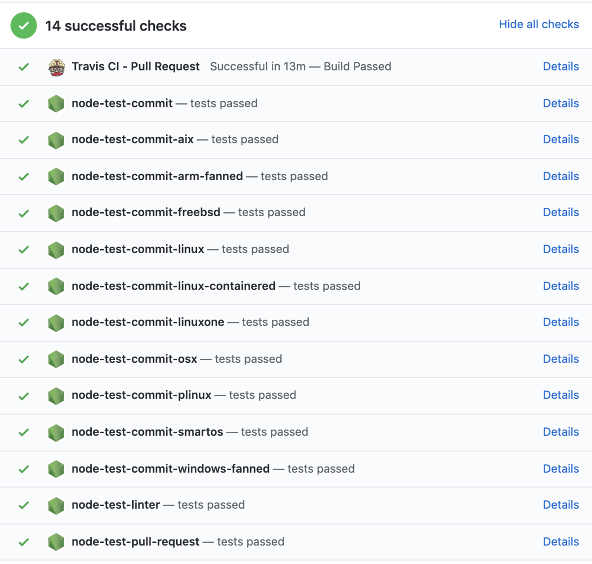The image size is (592, 564).
Task: Click the 14 successful checks heading
Action: tap(116, 26)
